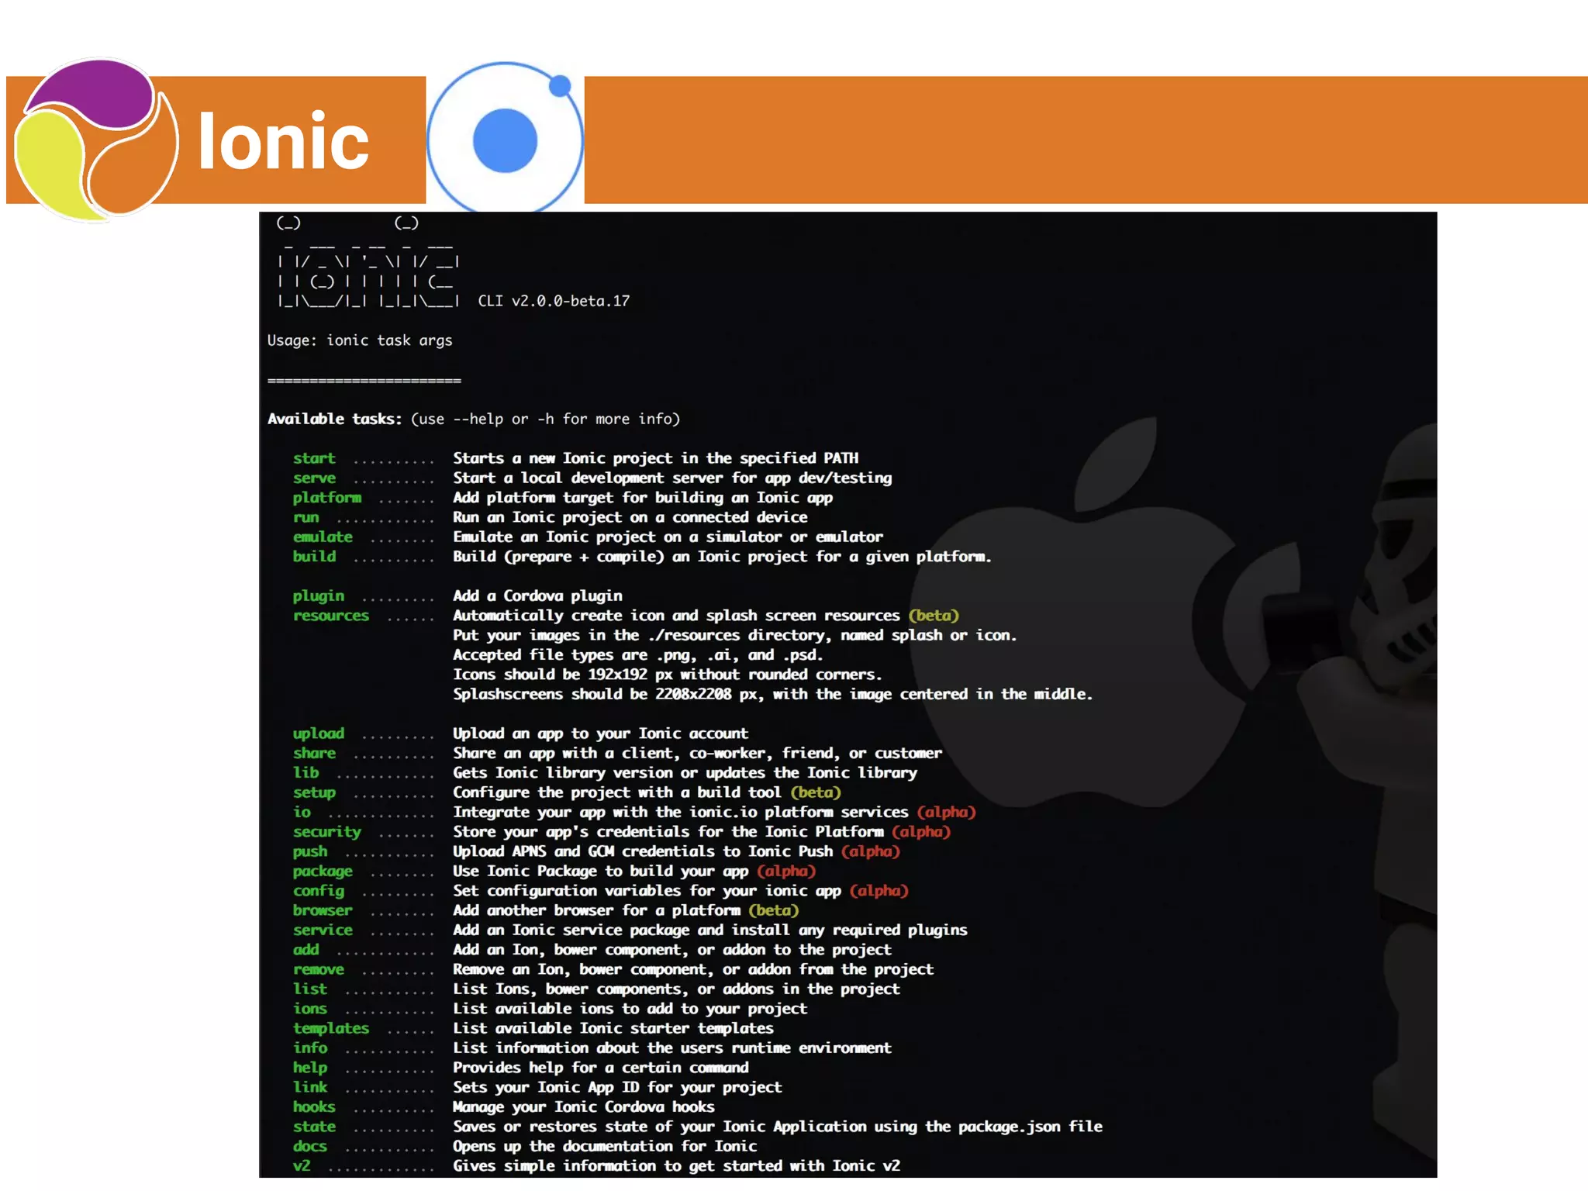Image resolution: width=1588 pixels, height=1191 pixels.
Task: Select the 'setup' task name
Action: 314,792
